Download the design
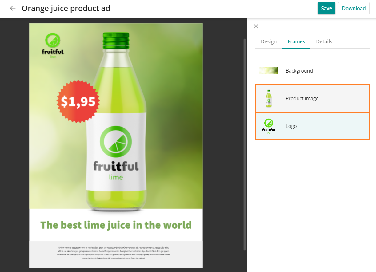 354,8
